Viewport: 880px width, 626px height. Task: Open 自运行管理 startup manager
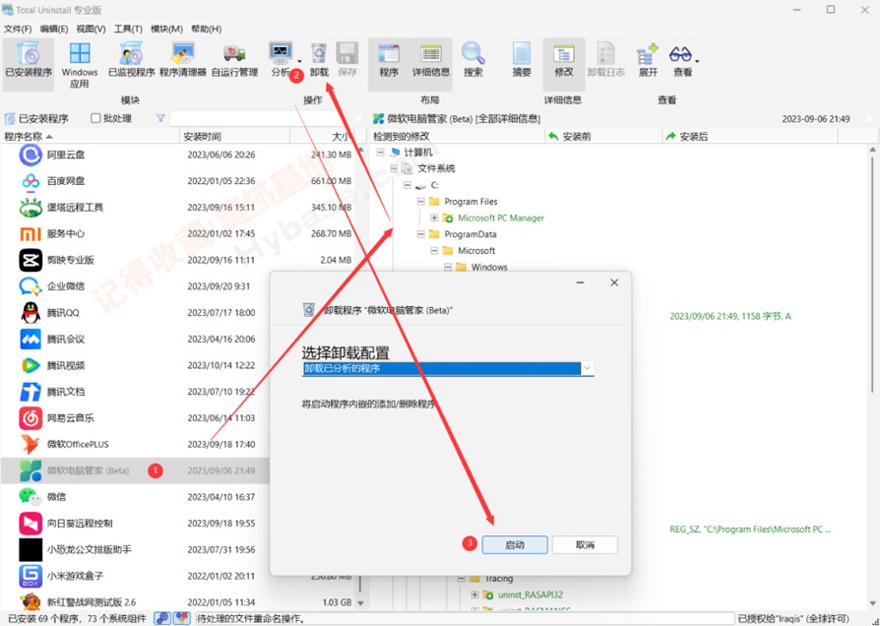234,61
